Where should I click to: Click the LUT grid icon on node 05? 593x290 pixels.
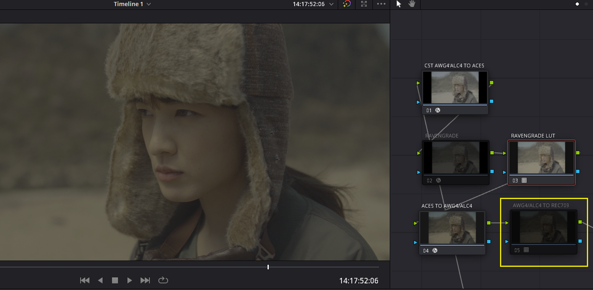click(x=526, y=250)
